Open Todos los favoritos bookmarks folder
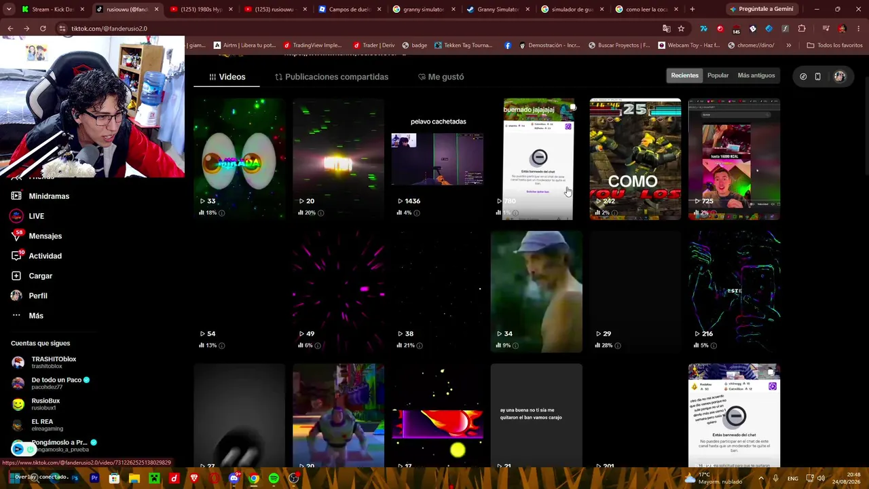 [834, 46]
